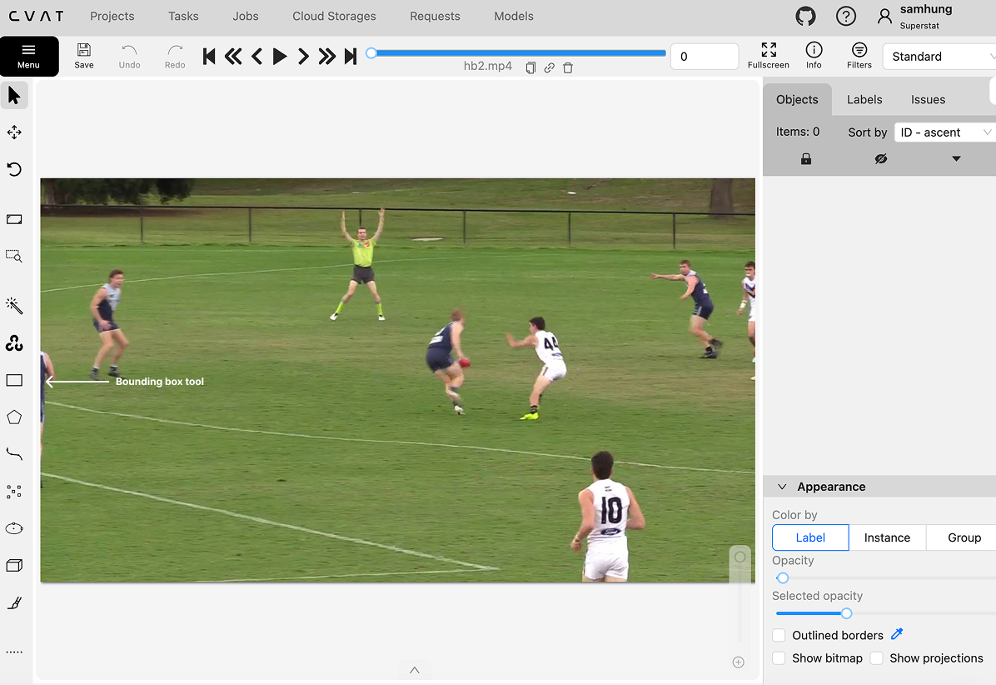
Task: Select the cuboid drawing tool
Action: pyautogui.click(x=13, y=565)
